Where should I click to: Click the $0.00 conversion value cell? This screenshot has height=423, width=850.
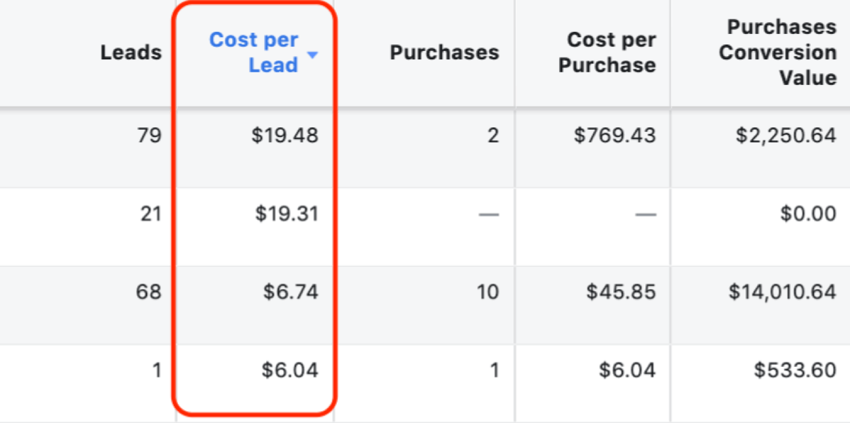pos(808,214)
